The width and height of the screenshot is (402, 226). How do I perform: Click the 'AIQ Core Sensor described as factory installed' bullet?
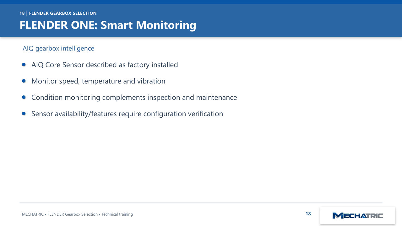[105, 65]
